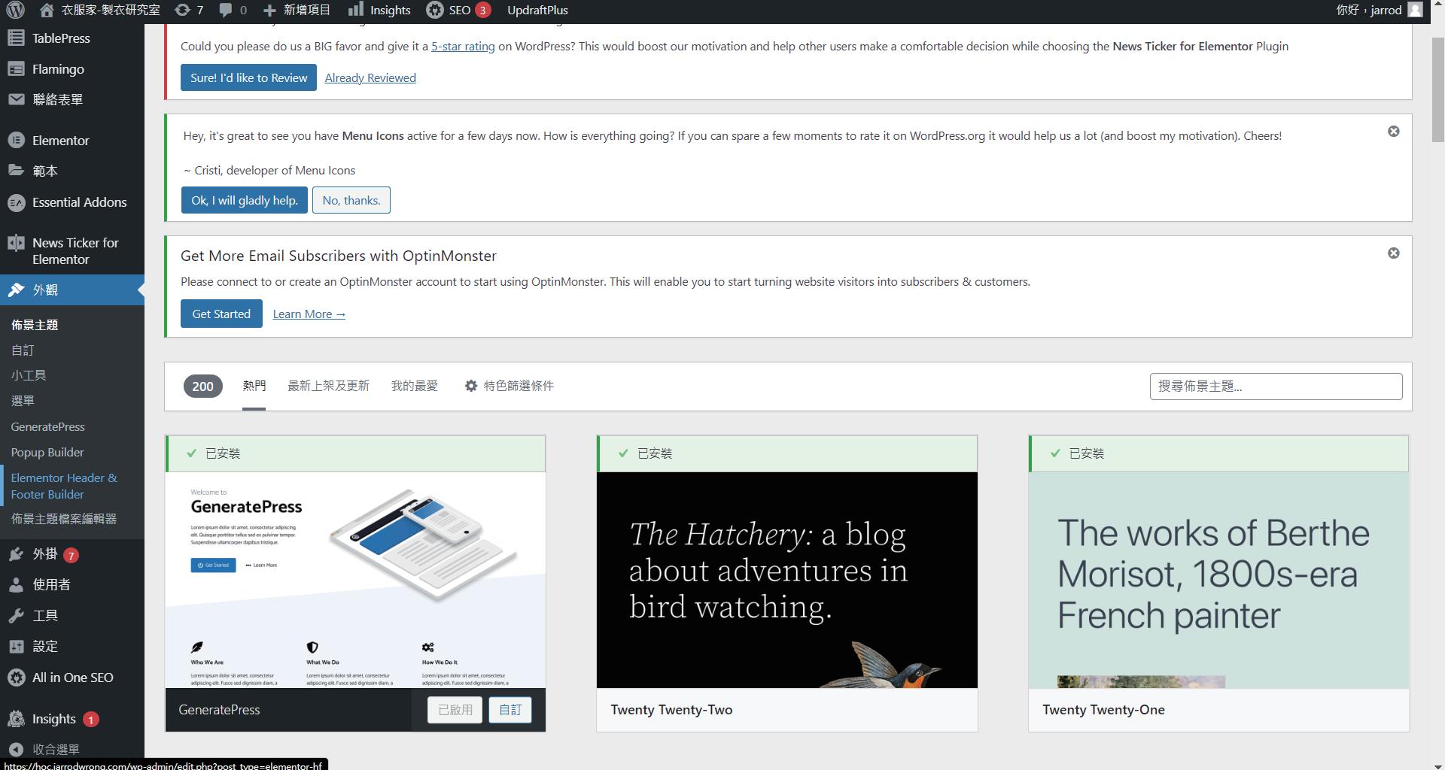Open the updates circular arrows icon

tap(182, 10)
